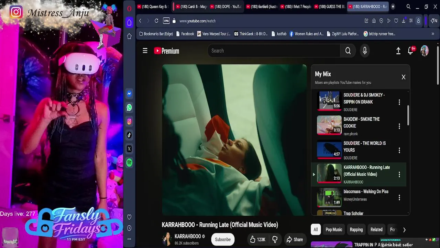Viewport: 440px width, 248px height.
Task: Open options for Walking On Piss
Action: point(399,198)
